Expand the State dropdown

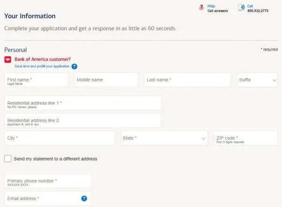(164, 138)
